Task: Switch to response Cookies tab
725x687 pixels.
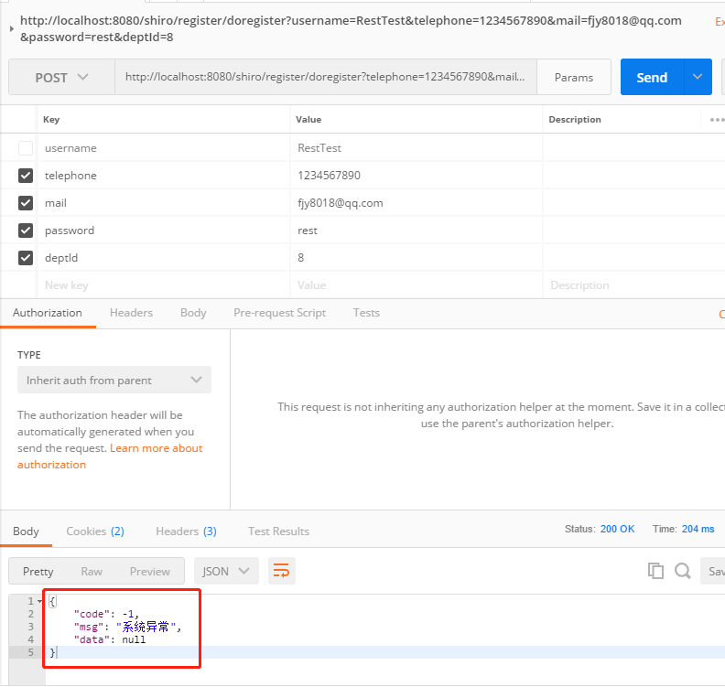Action: coord(94,531)
